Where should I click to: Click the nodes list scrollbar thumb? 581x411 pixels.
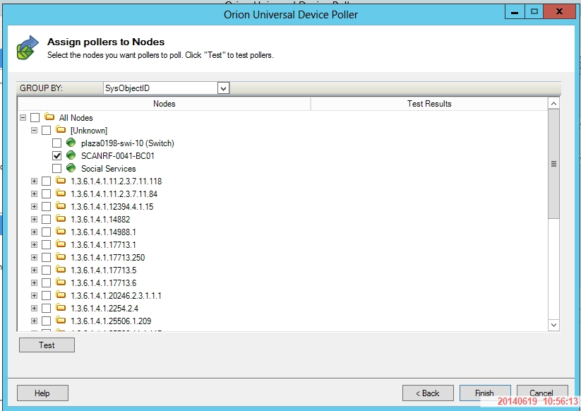point(553,164)
